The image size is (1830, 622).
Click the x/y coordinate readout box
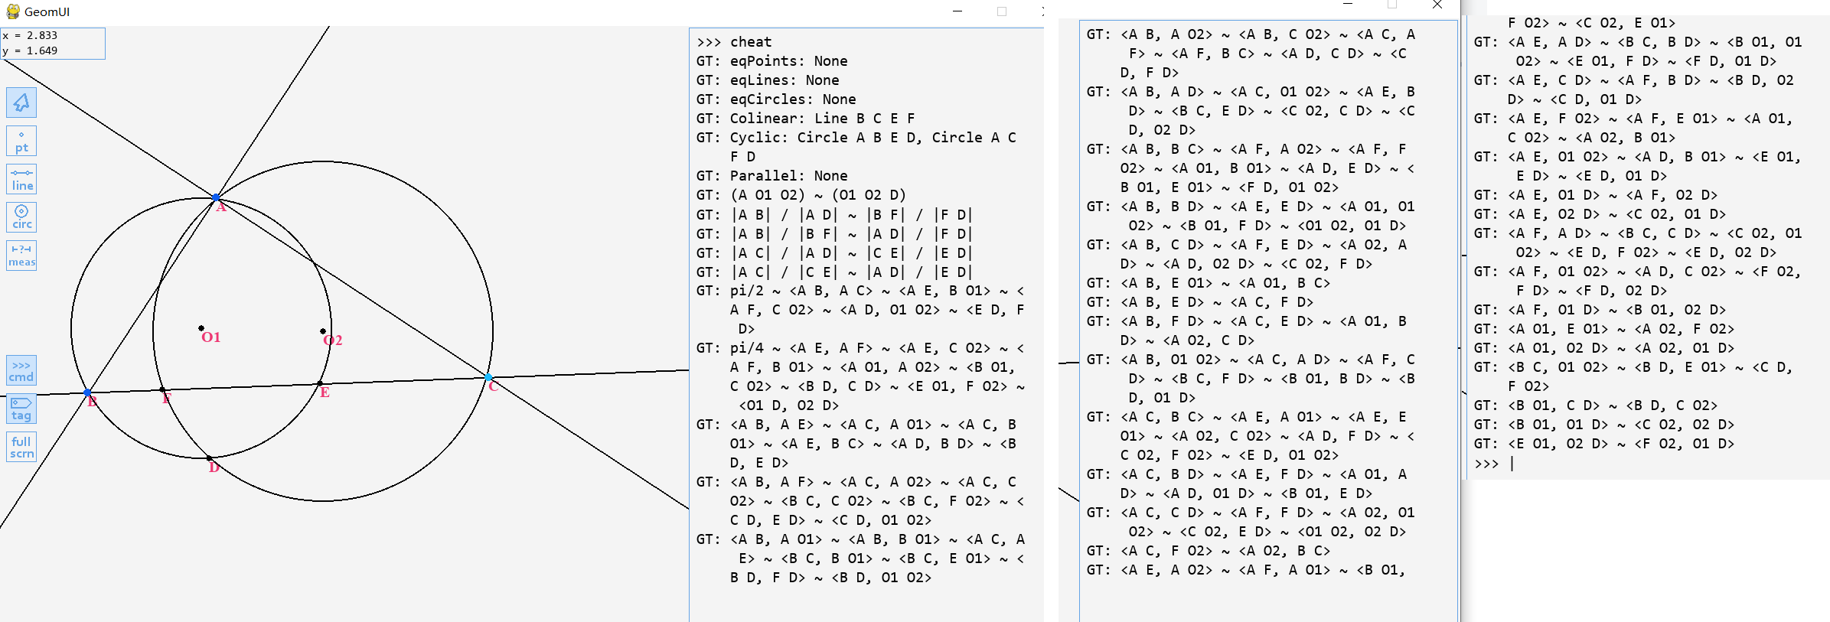click(53, 43)
